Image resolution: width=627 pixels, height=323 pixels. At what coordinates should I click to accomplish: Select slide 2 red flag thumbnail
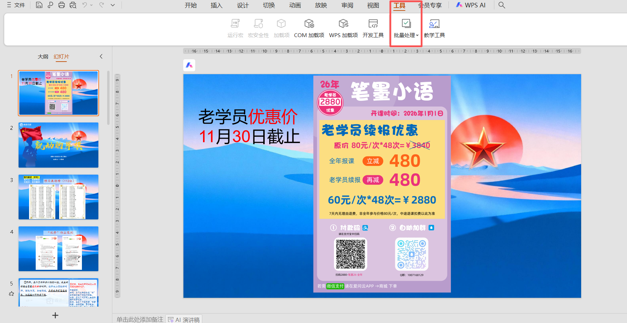tap(58, 145)
